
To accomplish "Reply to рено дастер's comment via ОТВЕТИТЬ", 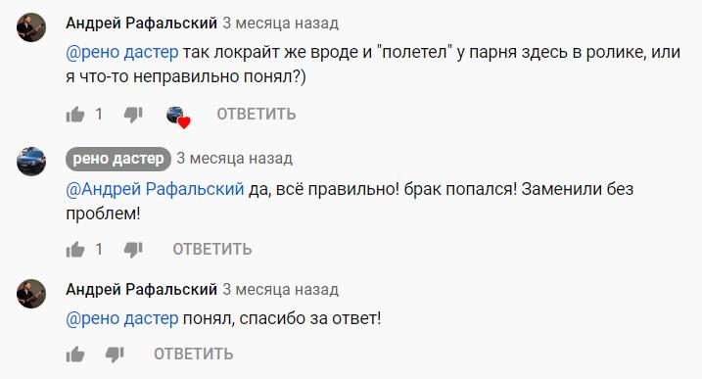I will [x=212, y=249].
